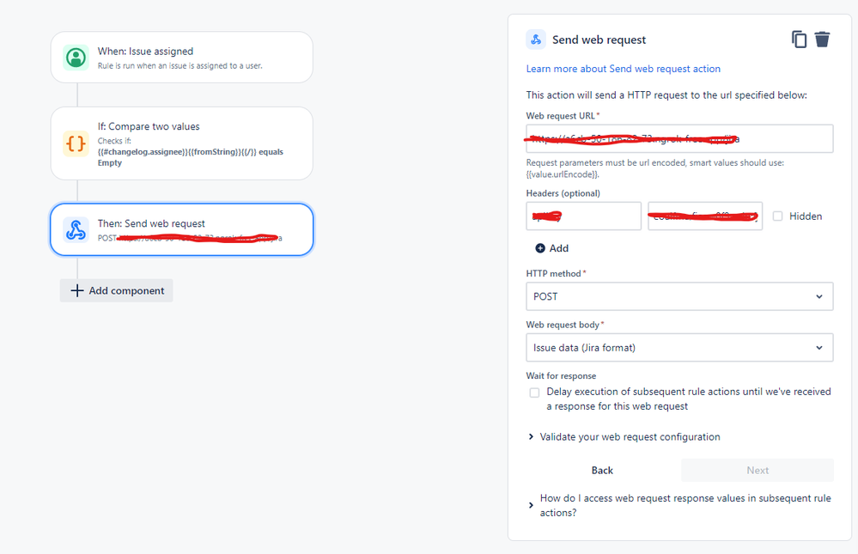
Task: Click the header value input field
Action: click(x=705, y=216)
